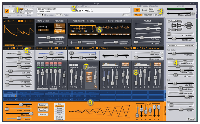Toggle the Bipolar LFO option
The height and width of the screenshot is (124, 200).
pos(43,114)
